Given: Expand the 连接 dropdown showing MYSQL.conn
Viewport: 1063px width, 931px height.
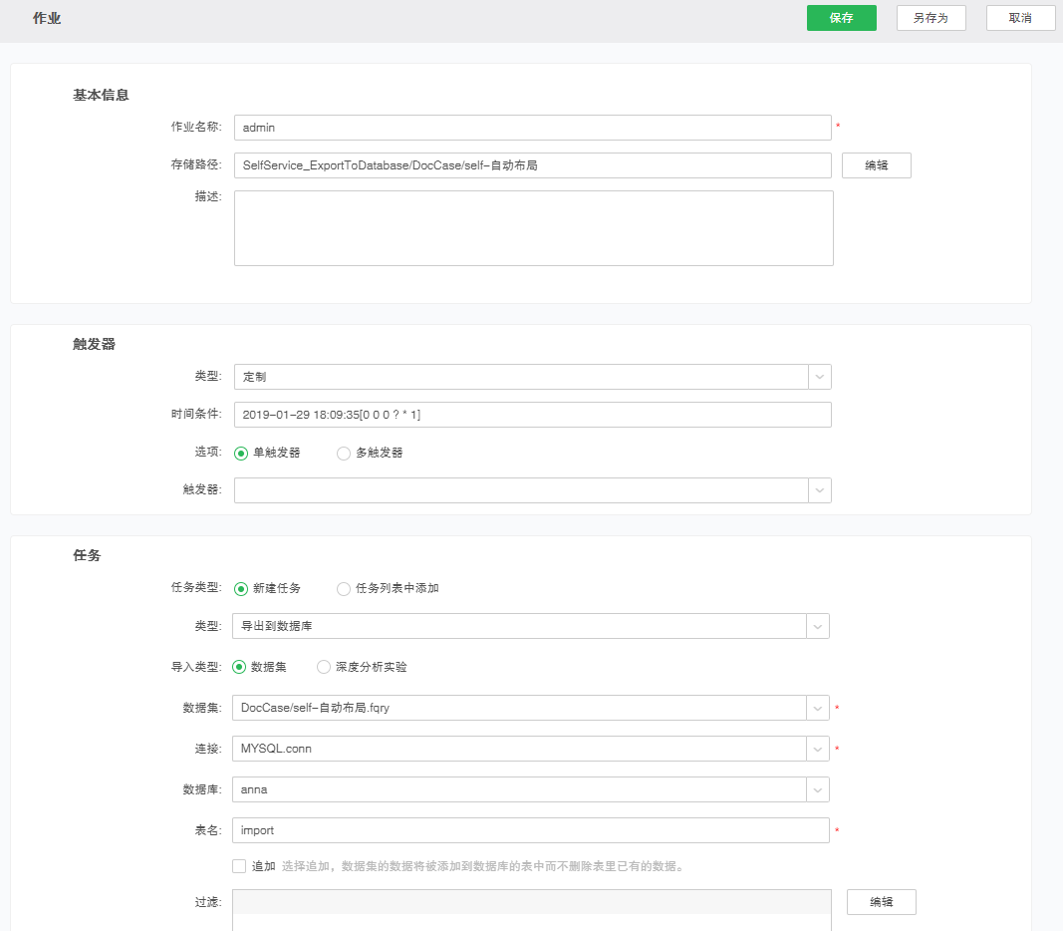Looking at the screenshot, I should (818, 748).
